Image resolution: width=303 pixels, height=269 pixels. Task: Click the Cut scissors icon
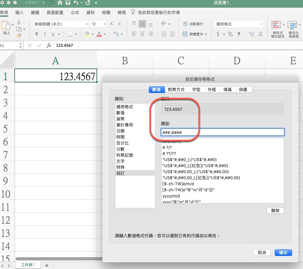(x=19, y=22)
